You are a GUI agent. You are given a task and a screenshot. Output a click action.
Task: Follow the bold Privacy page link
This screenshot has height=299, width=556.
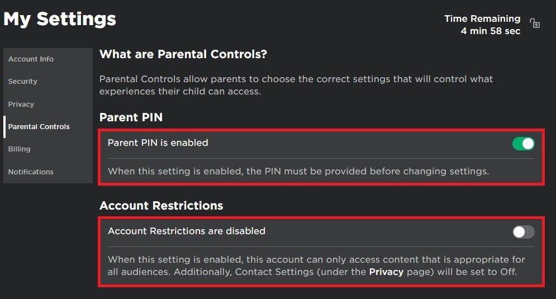click(386, 272)
